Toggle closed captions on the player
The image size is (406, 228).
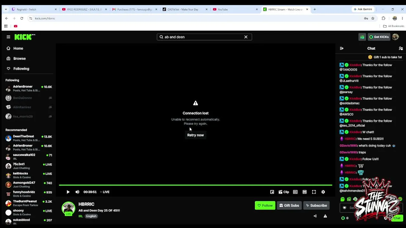click(x=295, y=192)
